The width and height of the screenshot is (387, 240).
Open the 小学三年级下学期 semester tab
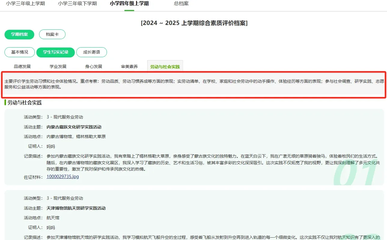pyautogui.click(x=77, y=4)
